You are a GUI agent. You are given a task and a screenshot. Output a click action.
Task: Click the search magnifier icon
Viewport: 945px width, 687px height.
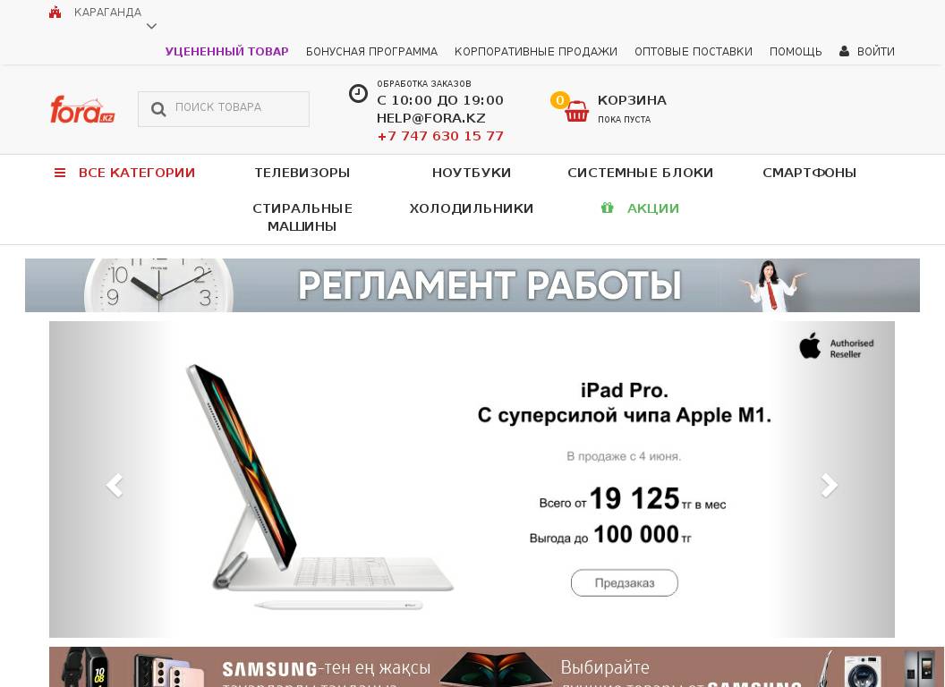[x=158, y=109]
